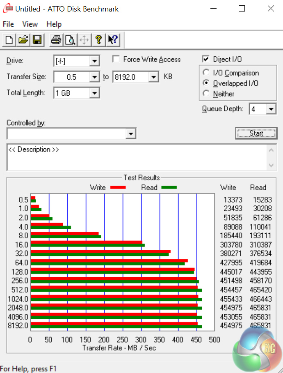Image resolution: width=283 pixels, height=373 pixels.
Task: Open the Queue Depth dropdown
Action: point(271,109)
